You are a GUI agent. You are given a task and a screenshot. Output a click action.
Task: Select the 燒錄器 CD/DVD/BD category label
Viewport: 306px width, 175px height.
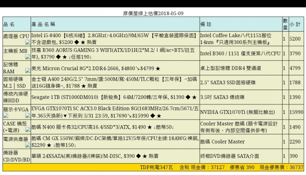17,156
